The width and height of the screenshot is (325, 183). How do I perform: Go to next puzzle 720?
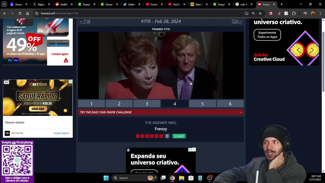[x=237, y=21]
